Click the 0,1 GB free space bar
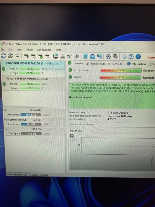The image size is (155, 207). coord(31,124)
